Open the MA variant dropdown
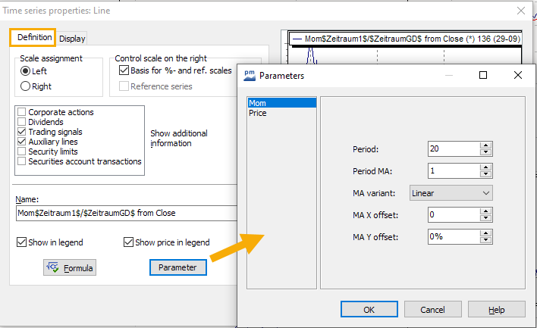 coord(451,193)
